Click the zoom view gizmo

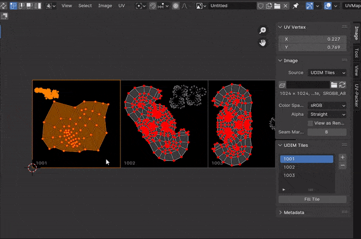pyautogui.click(x=263, y=31)
